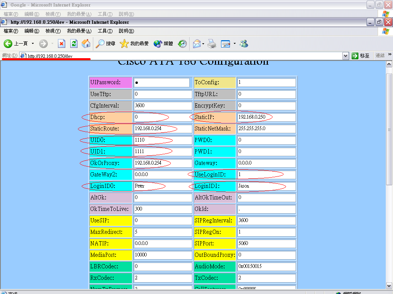Open the Search magnifier toolbar icon
The width and height of the screenshot is (393, 294).
pos(100,44)
